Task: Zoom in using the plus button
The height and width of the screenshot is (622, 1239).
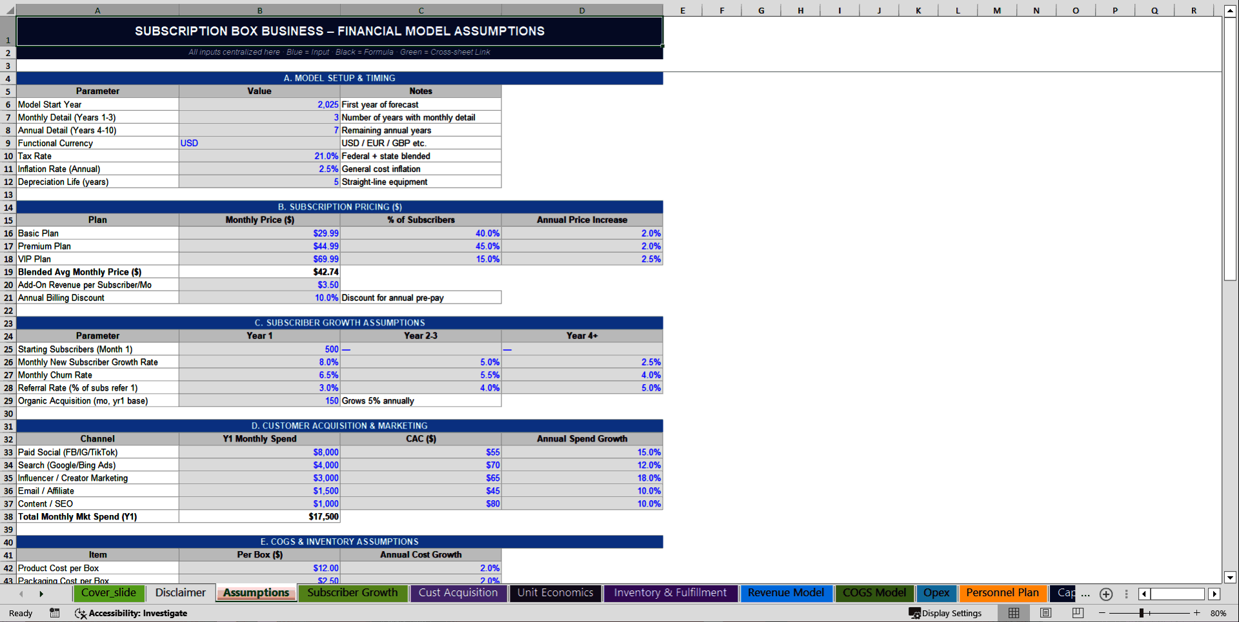Action: point(1197,613)
